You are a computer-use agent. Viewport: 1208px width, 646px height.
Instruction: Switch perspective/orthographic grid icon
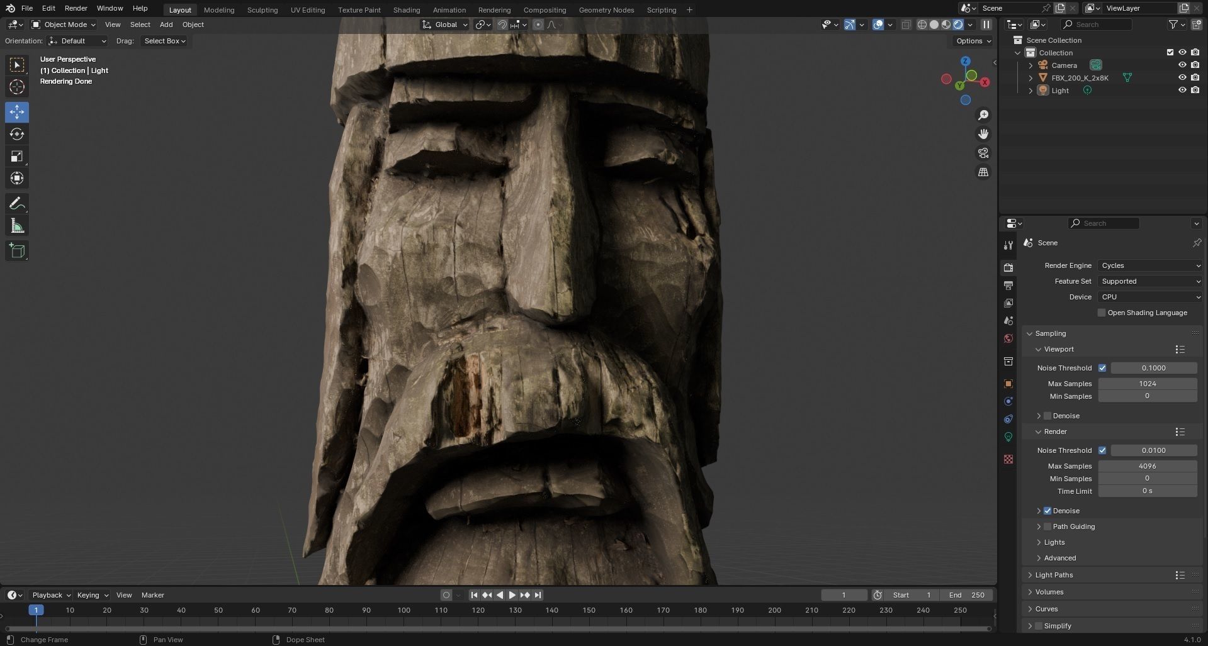(983, 172)
